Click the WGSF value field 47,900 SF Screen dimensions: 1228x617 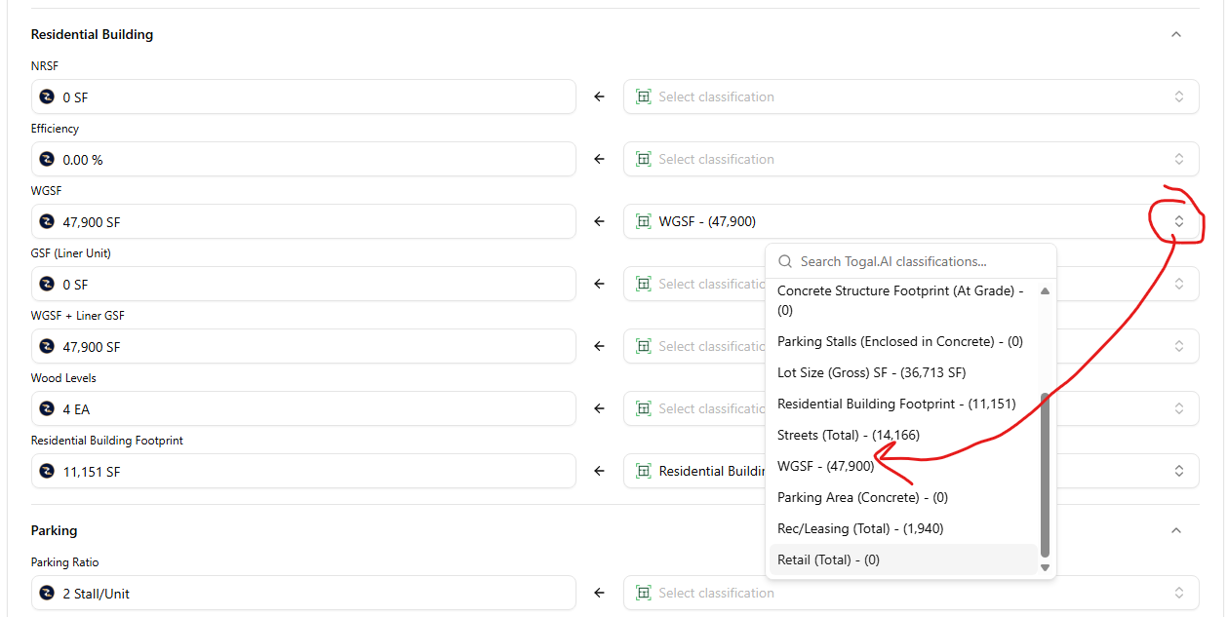click(x=302, y=222)
